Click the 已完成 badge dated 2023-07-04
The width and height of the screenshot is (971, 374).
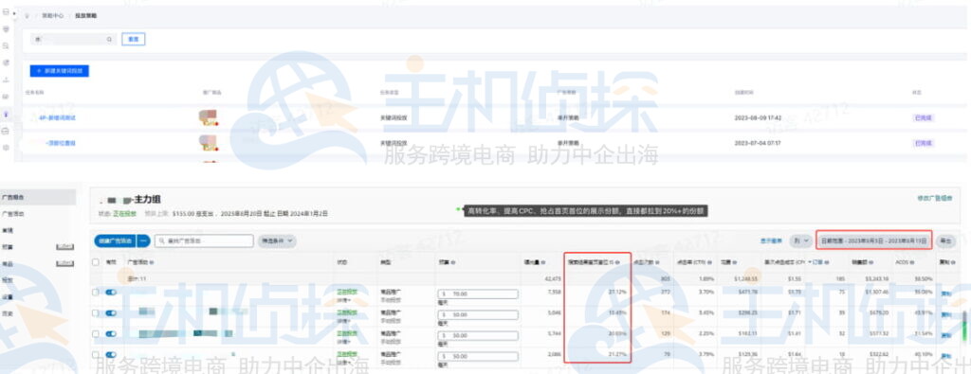(924, 143)
